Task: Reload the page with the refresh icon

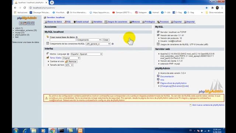Action: [25, 8]
